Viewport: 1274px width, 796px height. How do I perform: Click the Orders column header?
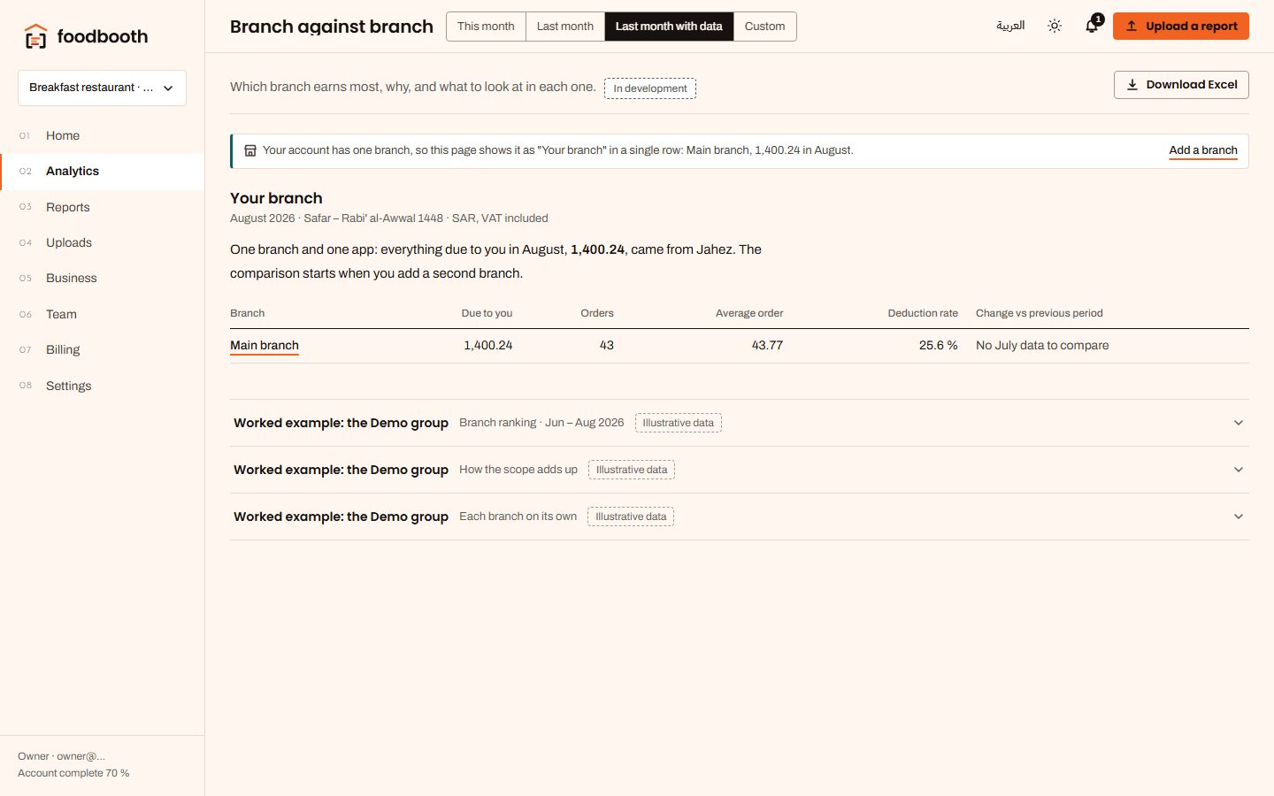click(x=597, y=313)
